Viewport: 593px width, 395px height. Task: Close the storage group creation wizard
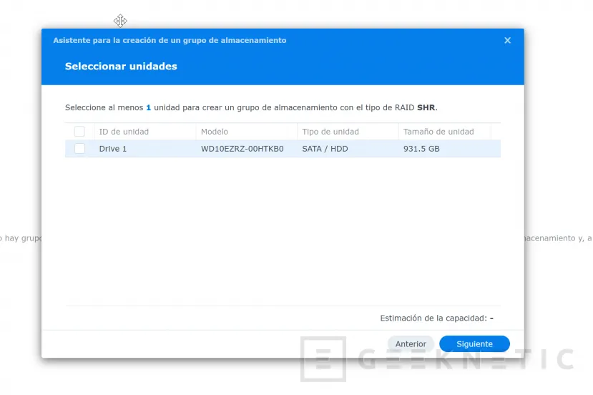[x=507, y=41]
